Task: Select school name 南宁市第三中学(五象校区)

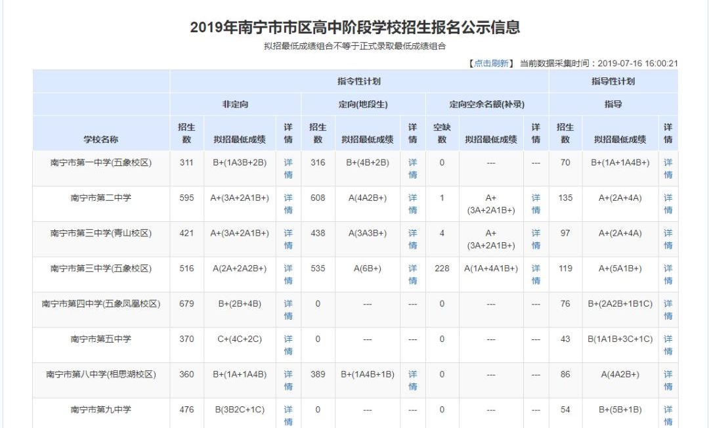Action: (101, 268)
